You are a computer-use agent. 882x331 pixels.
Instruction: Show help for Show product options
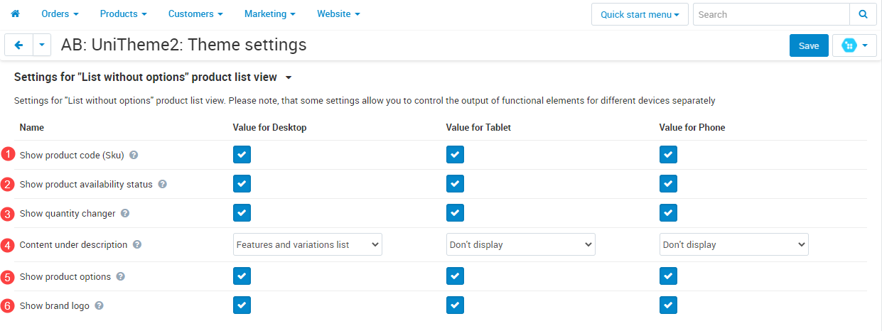coord(120,276)
